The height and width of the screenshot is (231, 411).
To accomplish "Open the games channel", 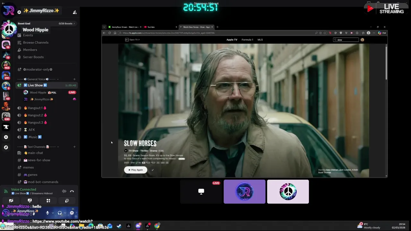I will coord(47,175).
